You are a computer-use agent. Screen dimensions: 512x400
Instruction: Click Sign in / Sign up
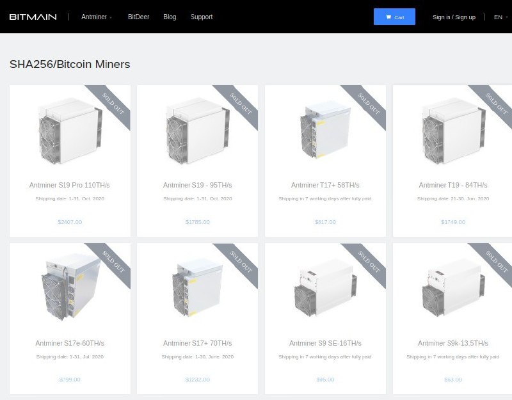click(x=454, y=17)
